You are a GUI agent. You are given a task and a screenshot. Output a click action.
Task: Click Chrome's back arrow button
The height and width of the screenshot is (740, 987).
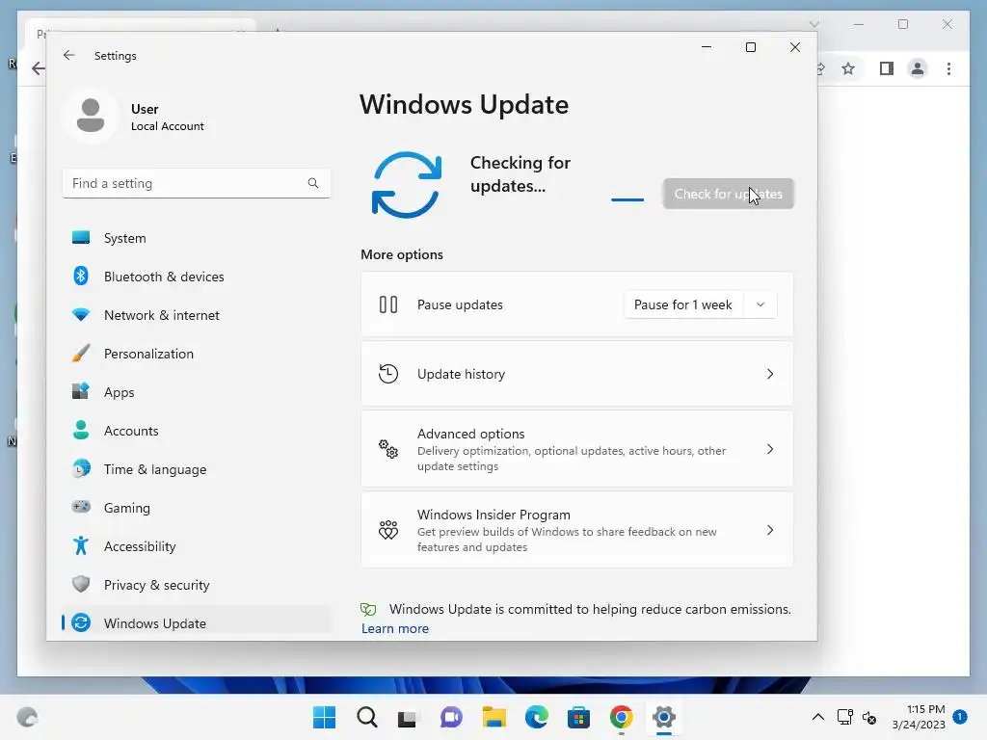pyautogui.click(x=38, y=68)
